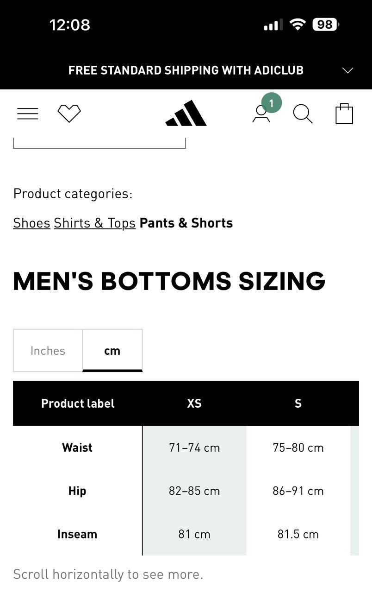Open the shopping bag icon

point(344,114)
